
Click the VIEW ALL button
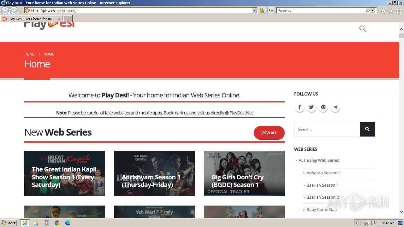pyautogui.click(x=269, y=133)
